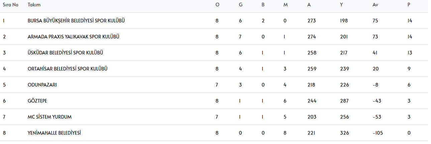
Task: Click the Bursa Büyükşehir Belediyesi Spor Kulübü team name
Action: 76,21
